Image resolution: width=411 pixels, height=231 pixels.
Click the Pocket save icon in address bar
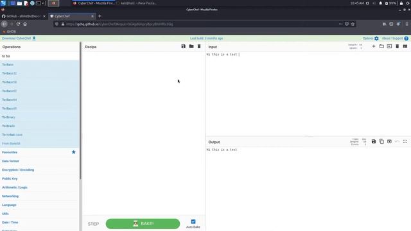[x=347, y=24]
